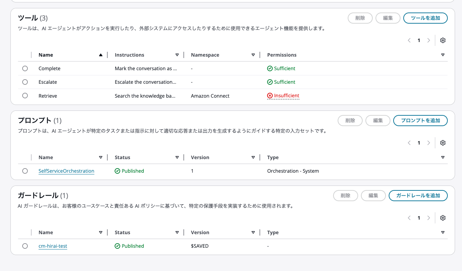
Task: Open the prompts table settings gear
Action: pos(443,142)
